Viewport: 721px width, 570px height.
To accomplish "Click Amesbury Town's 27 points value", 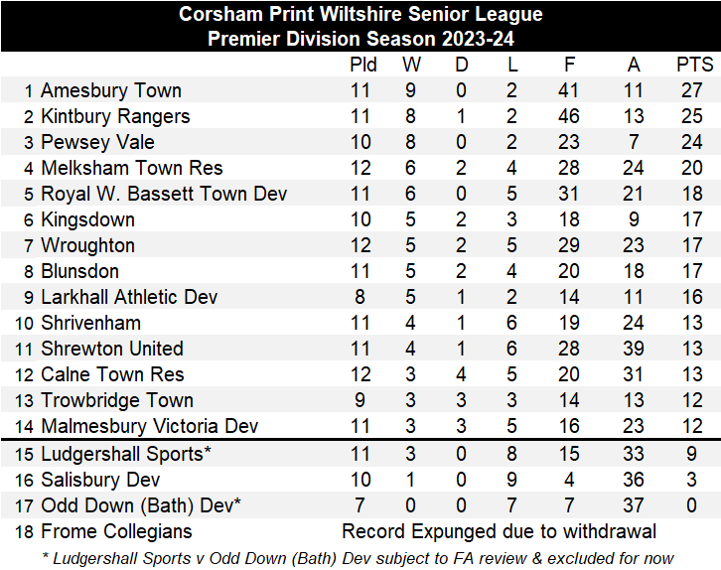I will point(694,90).
